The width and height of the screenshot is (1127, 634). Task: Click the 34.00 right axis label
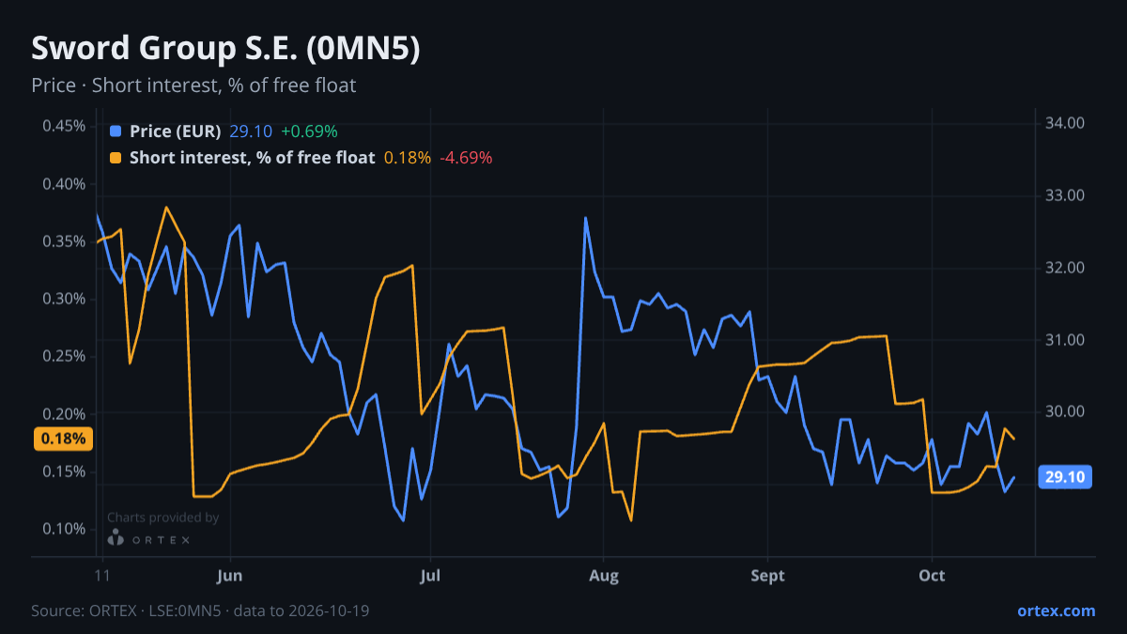point(1065,123)
